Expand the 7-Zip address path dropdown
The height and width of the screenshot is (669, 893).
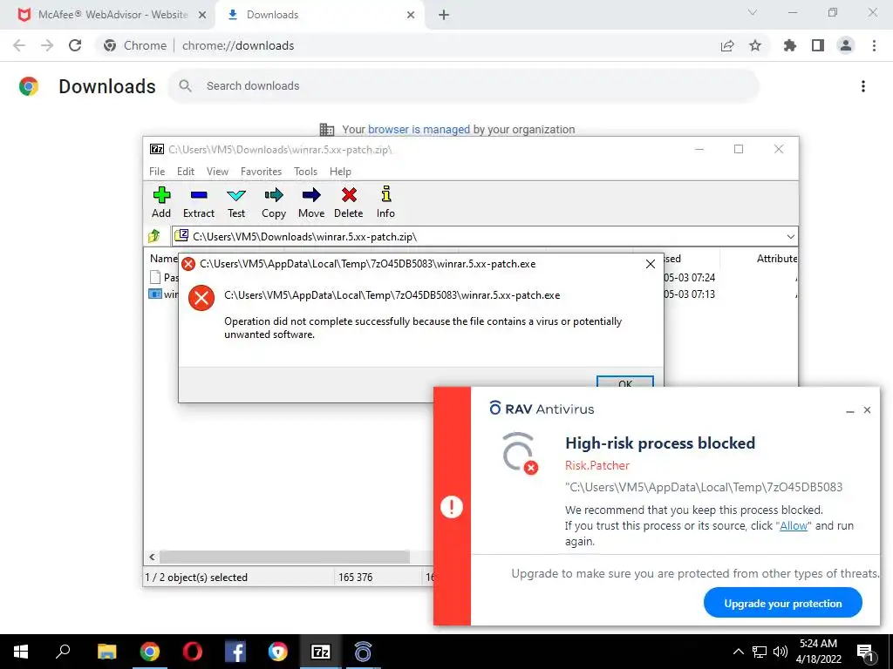coord(790,237)
